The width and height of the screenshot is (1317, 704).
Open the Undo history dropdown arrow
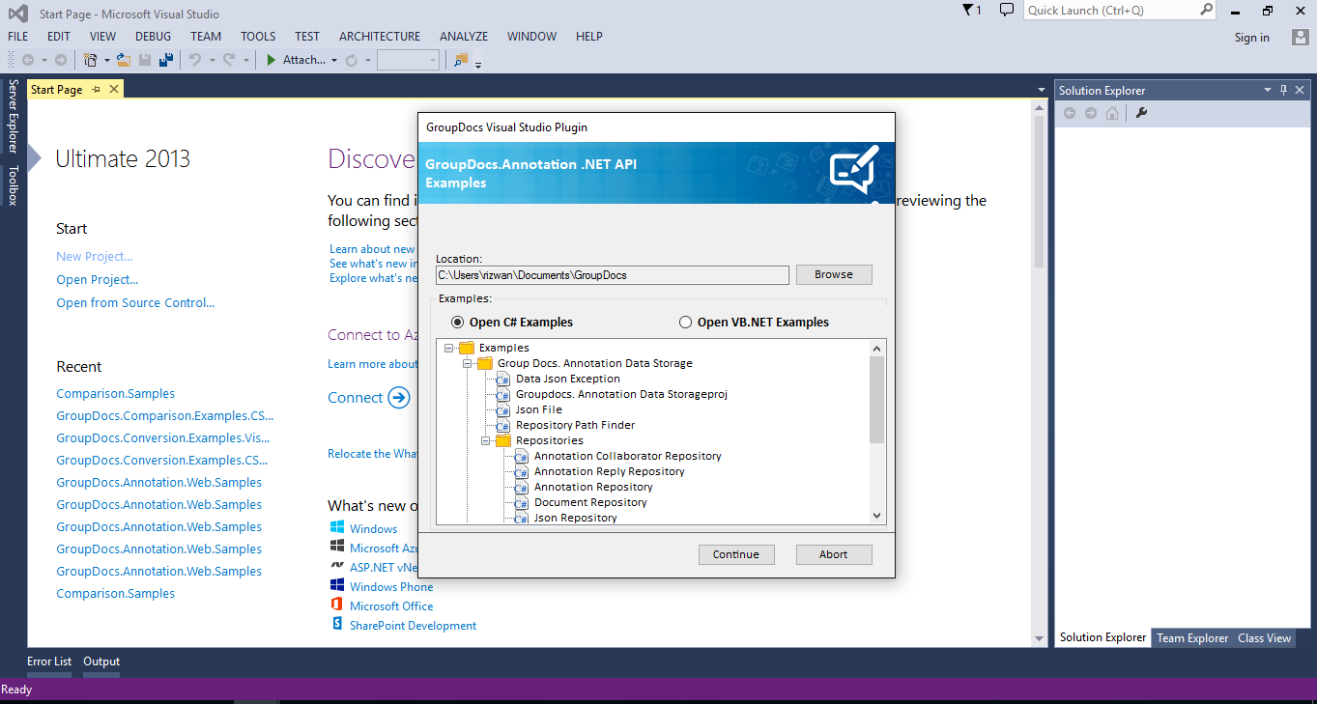(212, 60)
